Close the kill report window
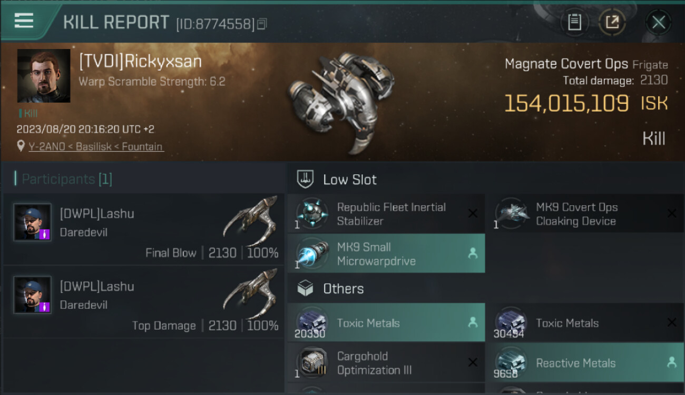Image resolution: width=685 pixels, height=395 pixels. pyautogui.click(x=658, y=22)
